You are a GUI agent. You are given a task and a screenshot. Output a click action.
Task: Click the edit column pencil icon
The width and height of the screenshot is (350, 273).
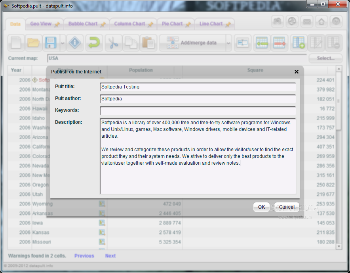(x=316, y=42)
